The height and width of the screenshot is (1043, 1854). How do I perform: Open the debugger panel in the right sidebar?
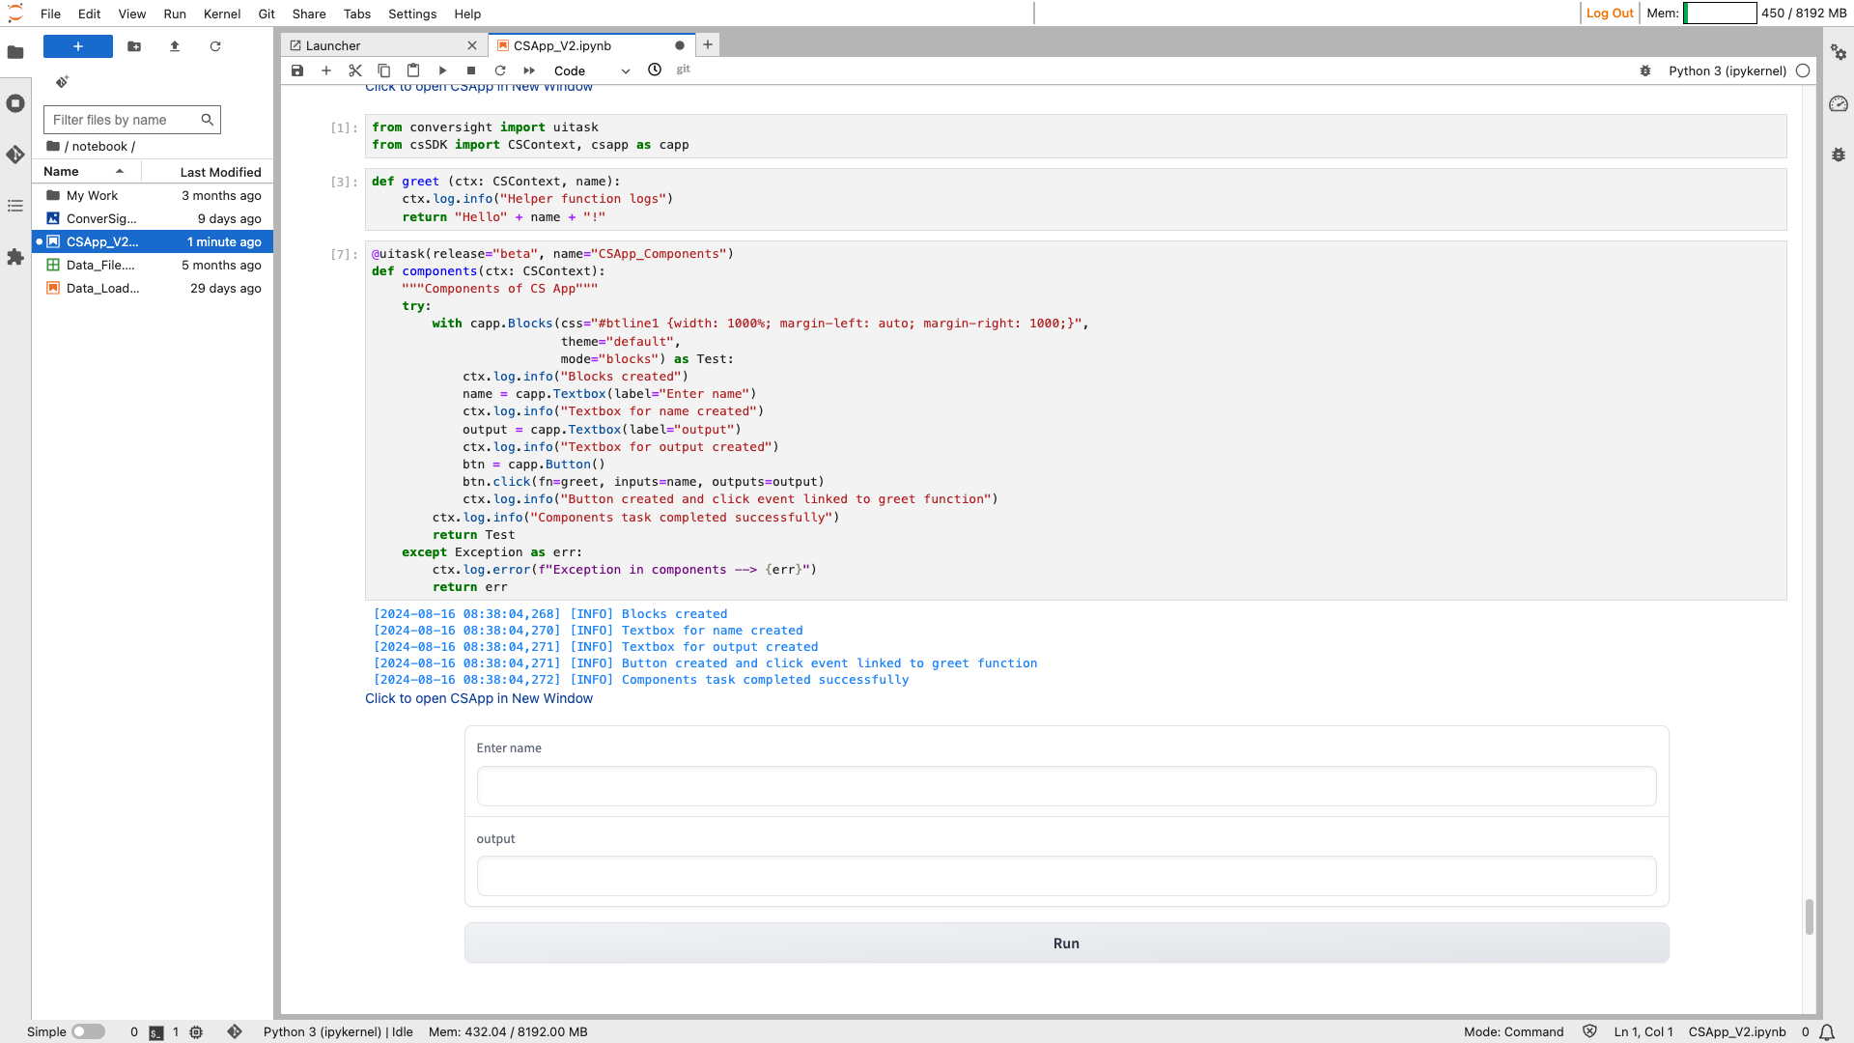pyautogui.click(x=1839, y=155)
